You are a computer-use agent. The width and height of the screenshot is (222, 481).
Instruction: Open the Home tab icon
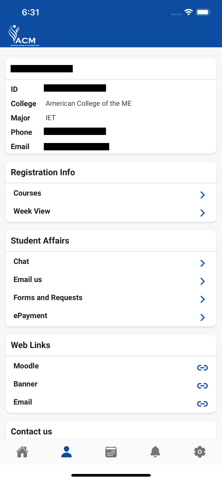[x=22, y=451]
